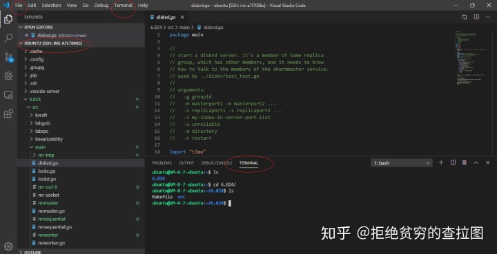Open the Debug menu

[101, 6]
